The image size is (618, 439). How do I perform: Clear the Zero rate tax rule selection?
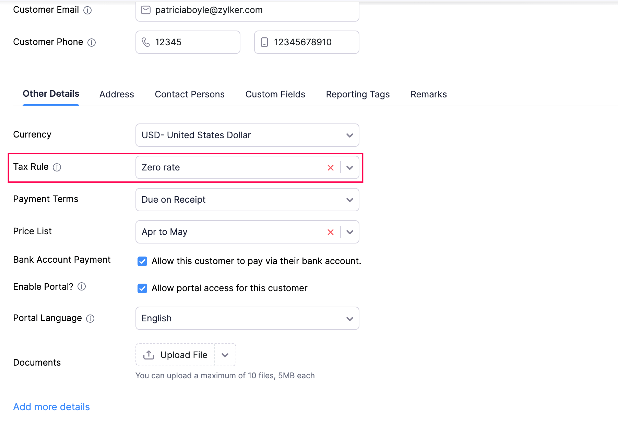point(330,168)
